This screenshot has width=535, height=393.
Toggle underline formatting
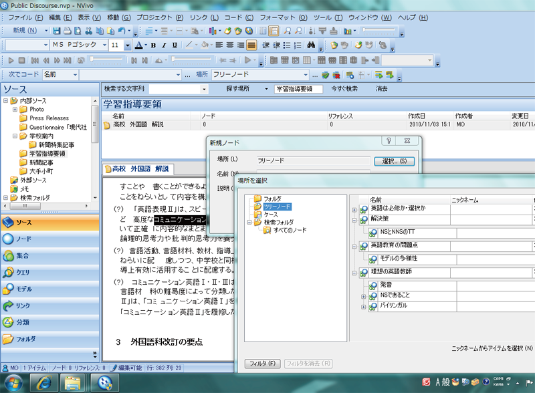[x=173, y=45]
